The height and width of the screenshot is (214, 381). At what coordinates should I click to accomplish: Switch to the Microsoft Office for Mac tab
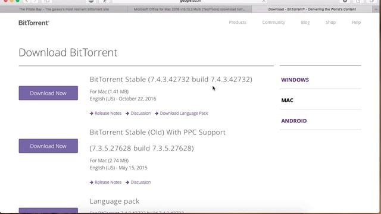tap(189, 10)
